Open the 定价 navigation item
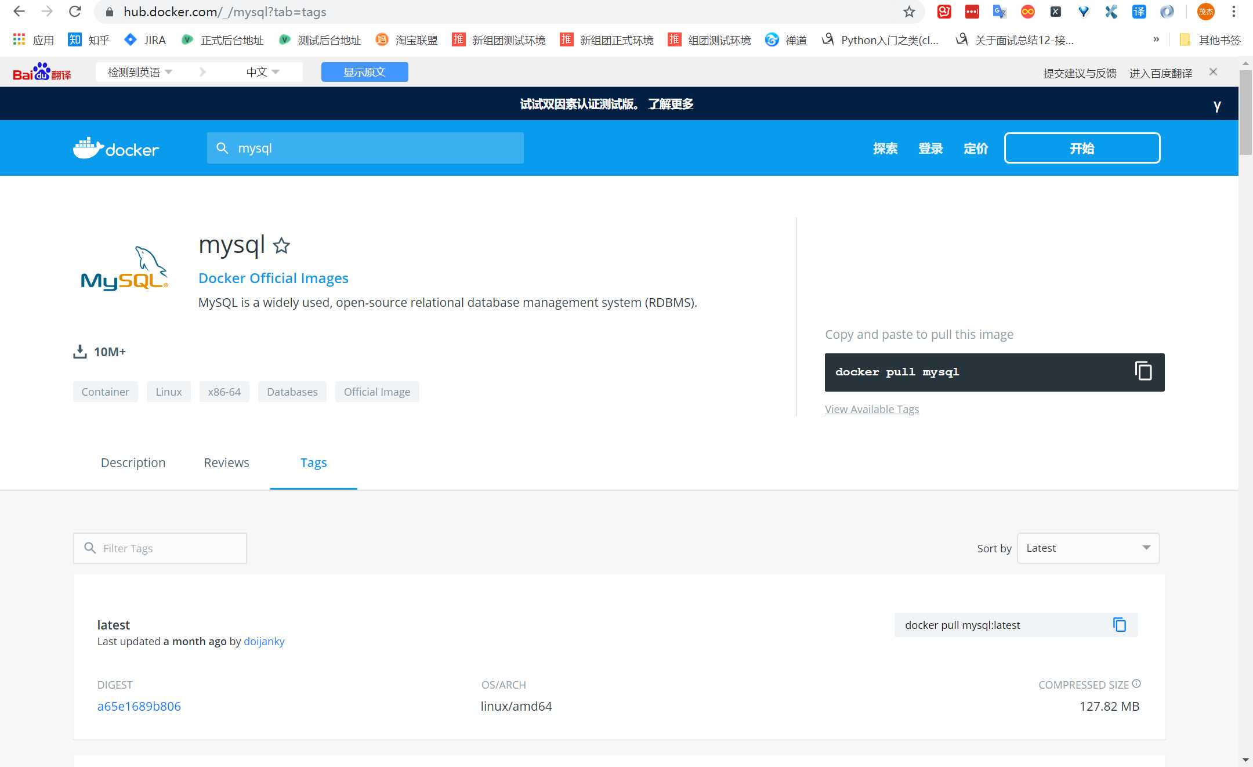The image size is (1253, 767). (x=976, y=149)
